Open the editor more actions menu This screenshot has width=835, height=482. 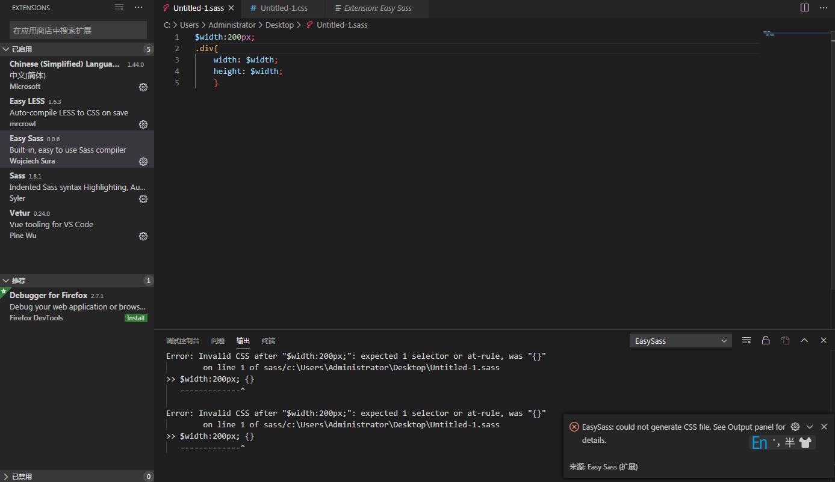point(823,8)
